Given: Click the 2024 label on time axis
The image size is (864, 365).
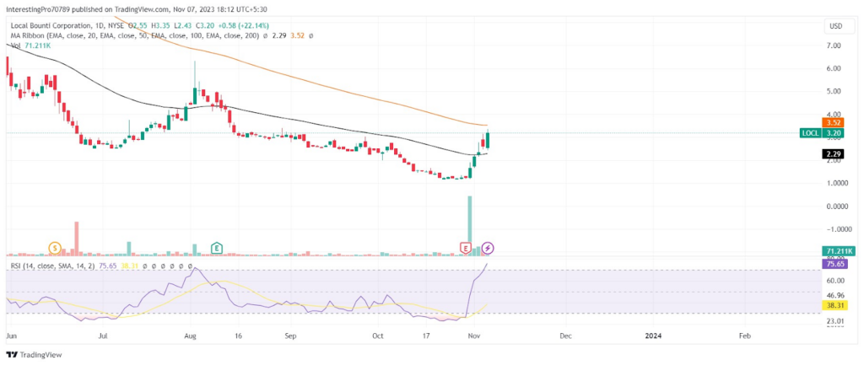Looking at the screenshot, I should [x=652, y=335].
